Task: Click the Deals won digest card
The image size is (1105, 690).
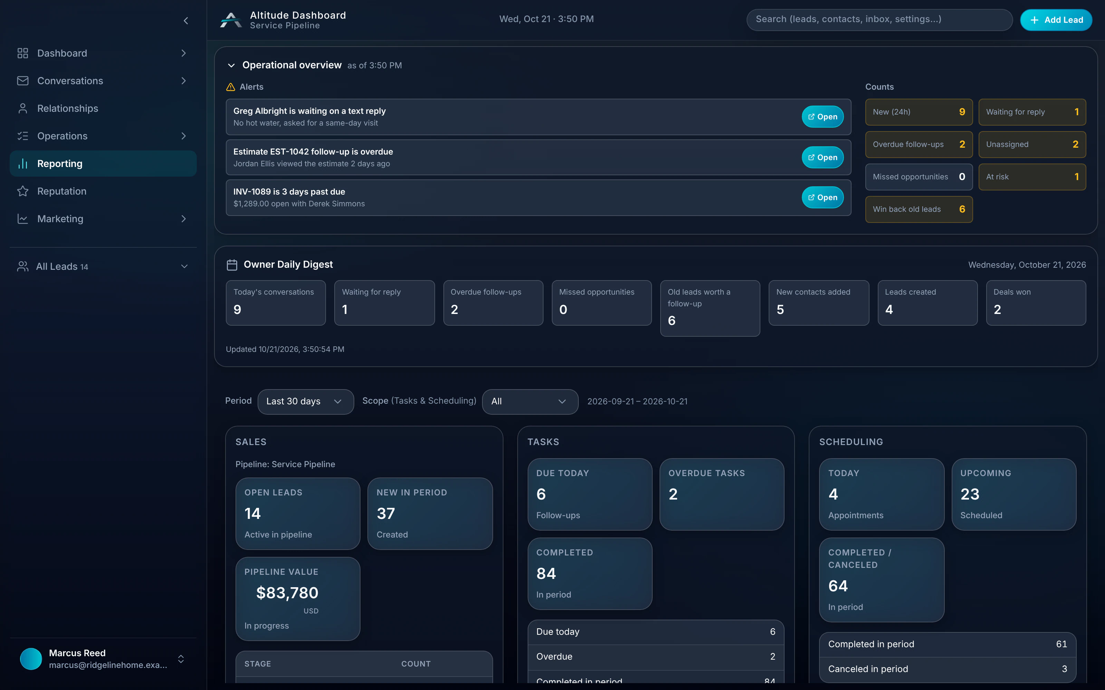Action: click(x=1036, y=303)
